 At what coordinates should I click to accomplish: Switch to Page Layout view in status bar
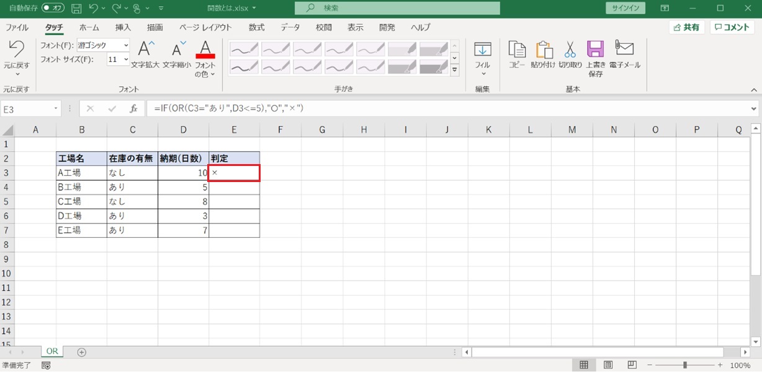(x=608, y=365)
